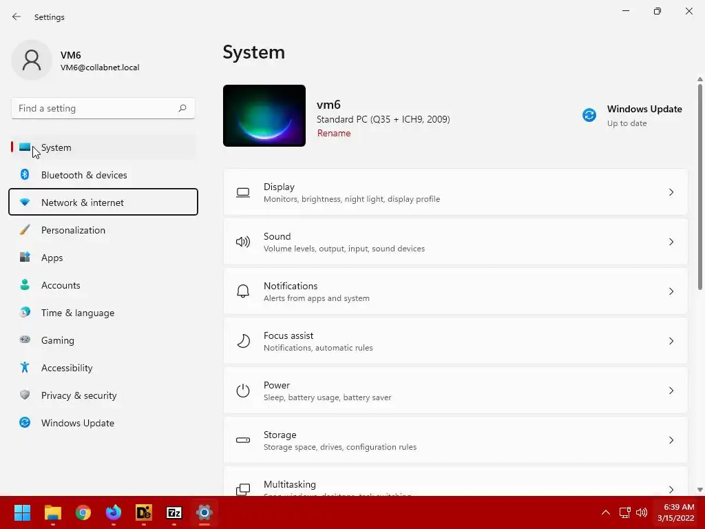
Task: Click the Notifications bell icon
Action: (243, 291)
